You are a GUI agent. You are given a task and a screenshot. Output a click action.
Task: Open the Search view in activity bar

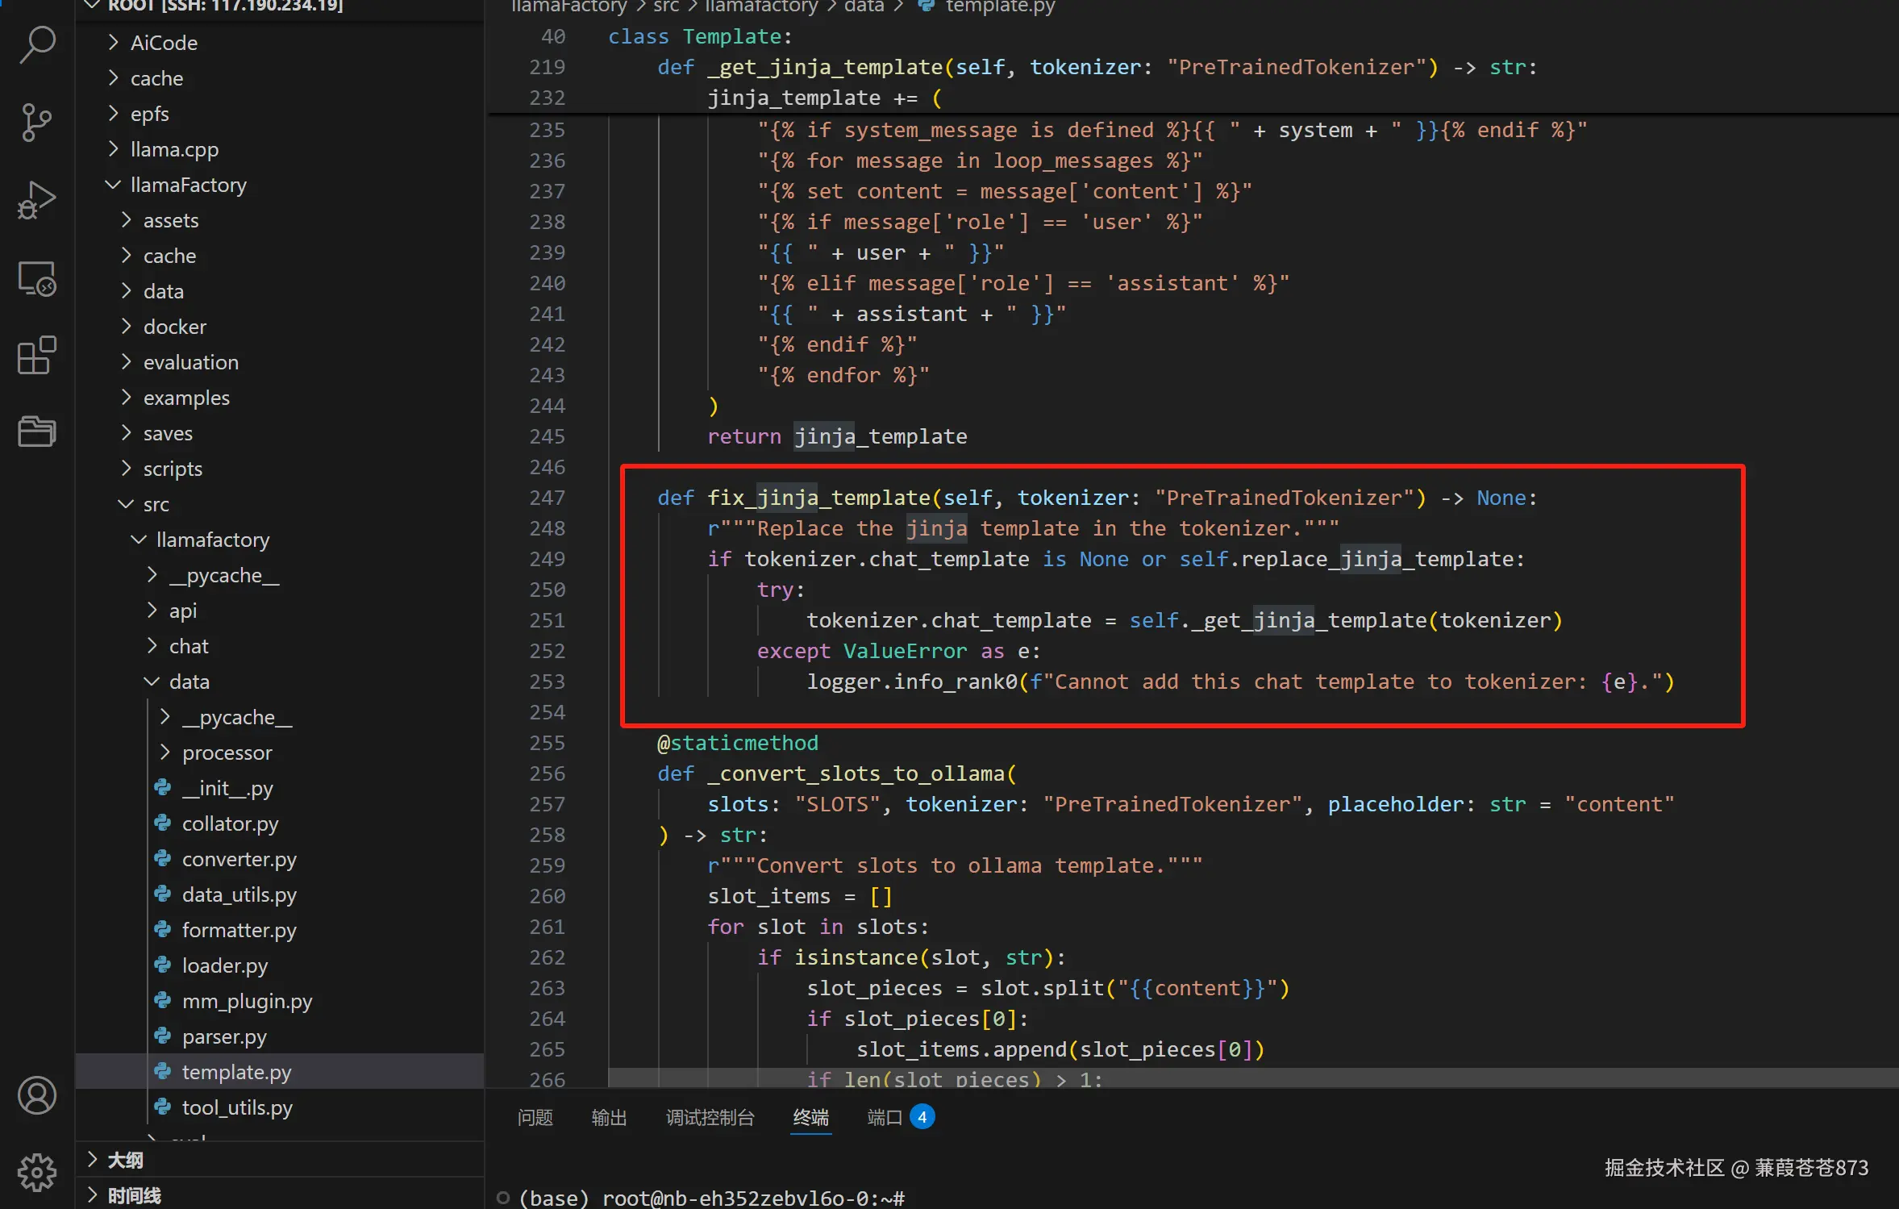tap(37, 44)
